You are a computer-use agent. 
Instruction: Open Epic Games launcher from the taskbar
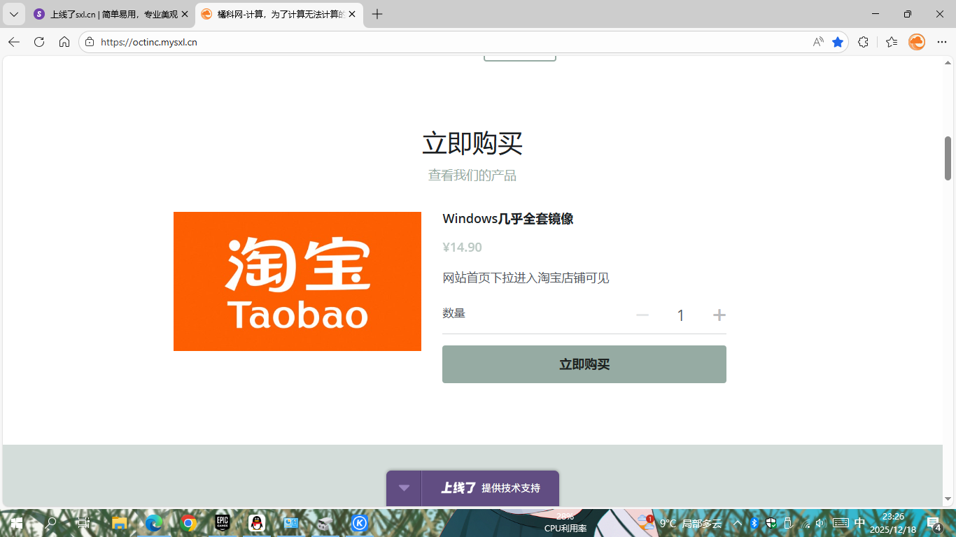(222, 523)
